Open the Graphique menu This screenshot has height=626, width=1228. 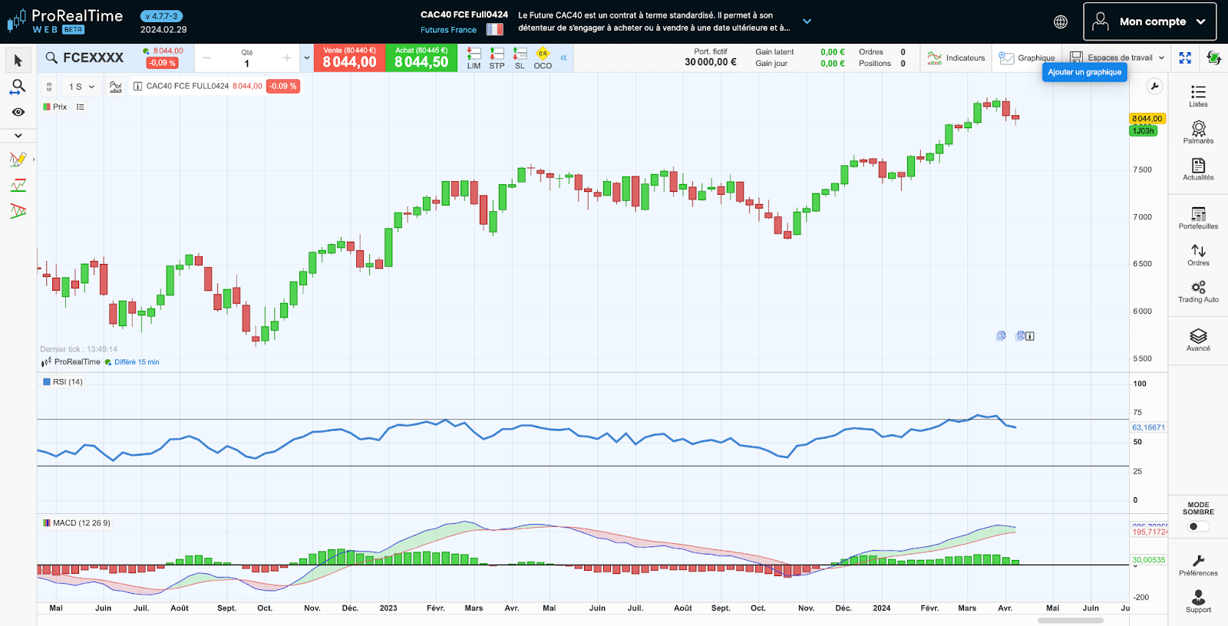tap(1027, 58)
